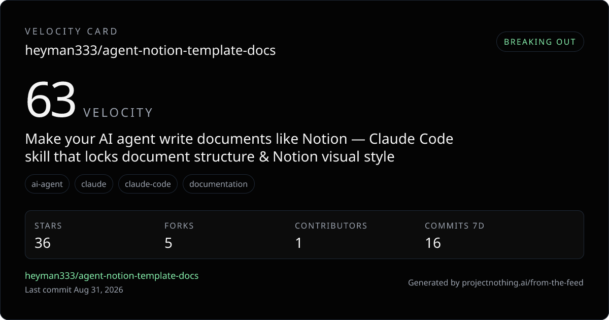Click the forks count 5
The width and height of the screenshot is (609, 320).
(x=168, y=243)
